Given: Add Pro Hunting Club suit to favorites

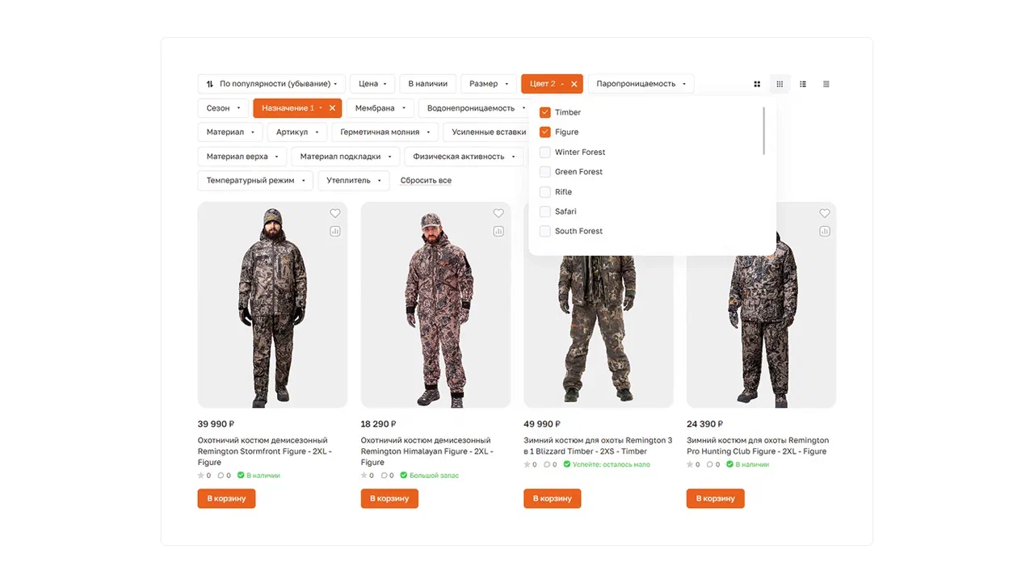Looking at the screenshot, I should tap(825, 213).
